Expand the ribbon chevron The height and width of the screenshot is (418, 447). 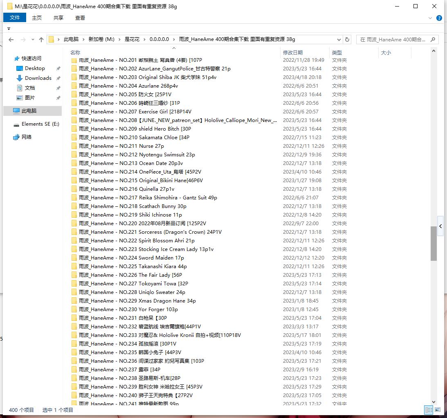[430, 18]
